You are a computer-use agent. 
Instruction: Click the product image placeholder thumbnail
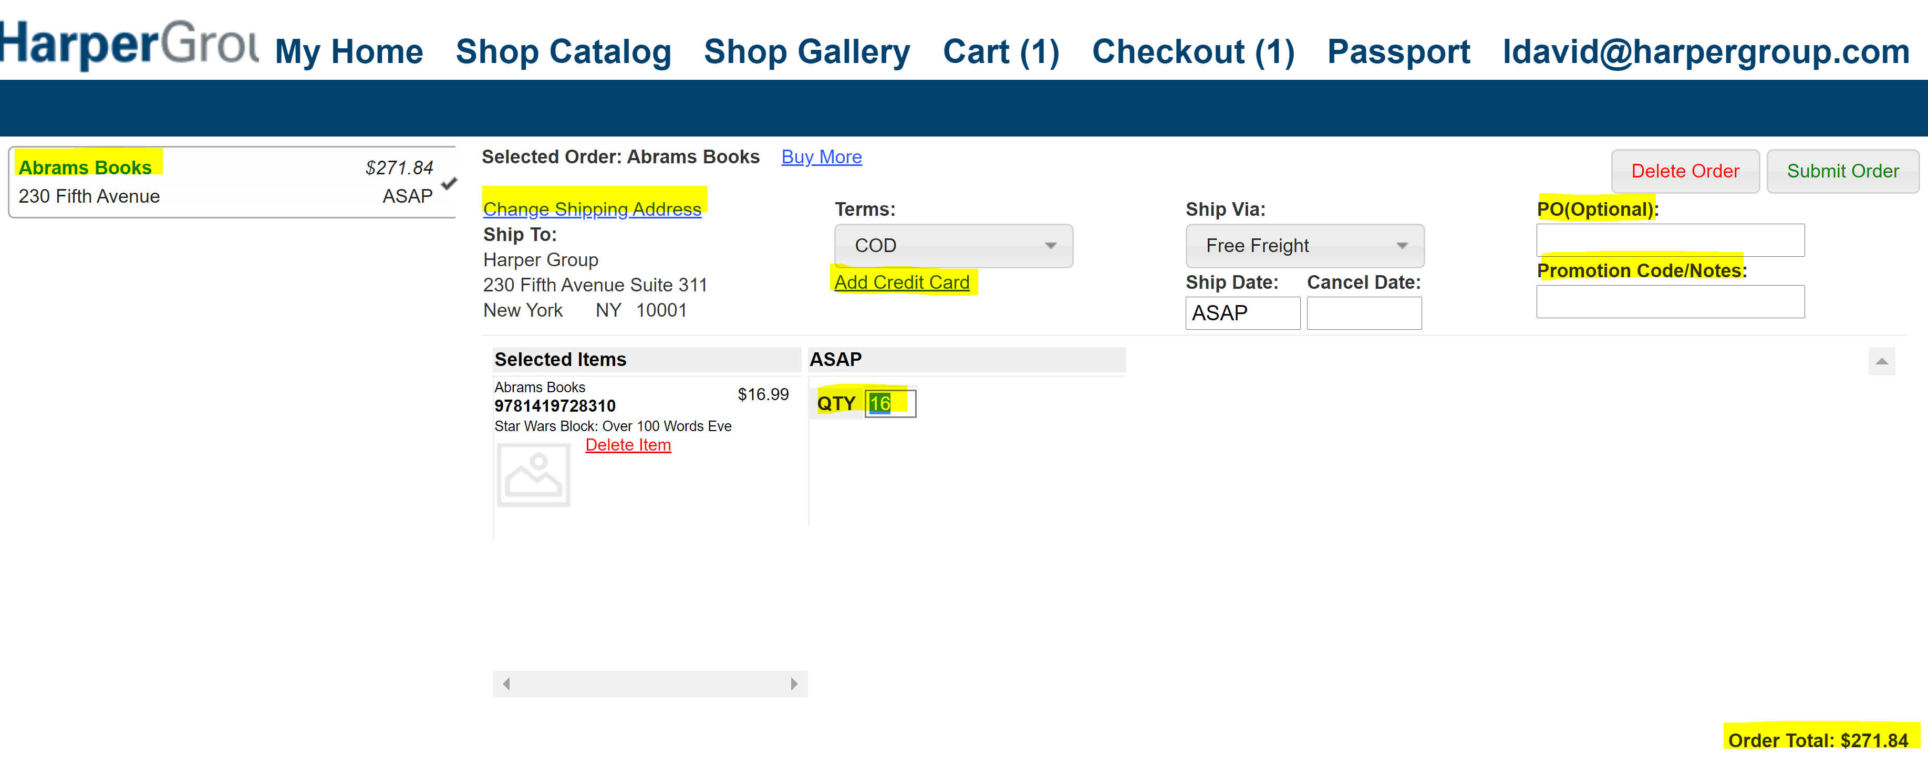point(534,475)
